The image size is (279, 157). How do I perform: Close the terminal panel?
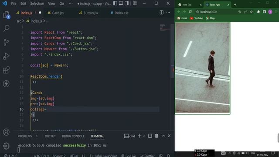coord(169,136)
